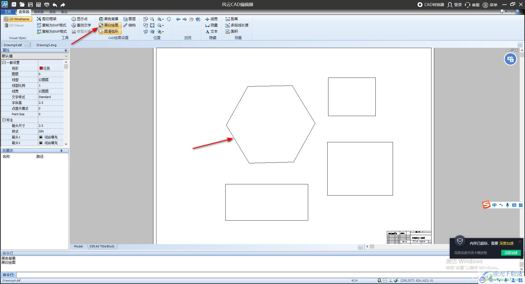
Task: Open the third zoom tool dropdown arrow
Action: (x=163, y=32)
